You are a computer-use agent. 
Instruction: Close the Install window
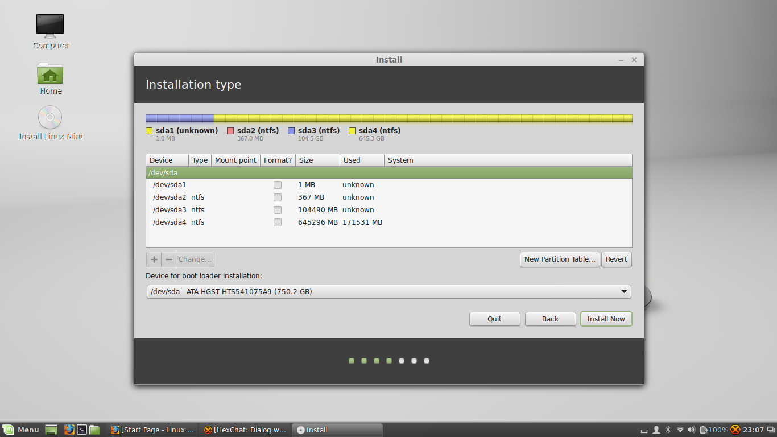[x=634, y=60]
